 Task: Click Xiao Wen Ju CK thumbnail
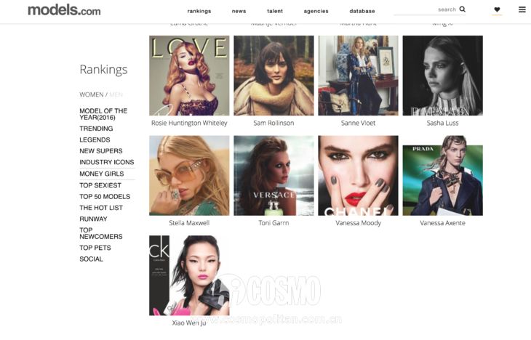(189, 275)
